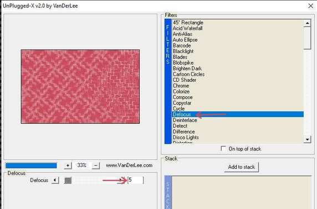Click the gray Defocus slider thumb

[x=68, y=180]
